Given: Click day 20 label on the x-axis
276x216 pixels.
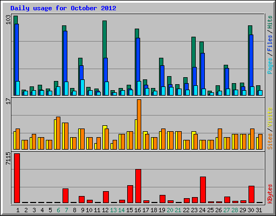Looking at the screenshot, I should tap(170, 210).
